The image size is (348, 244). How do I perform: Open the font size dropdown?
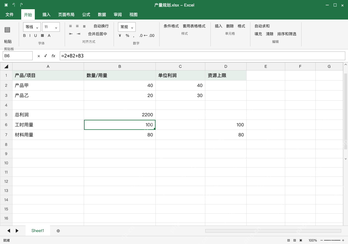(51, 27)
